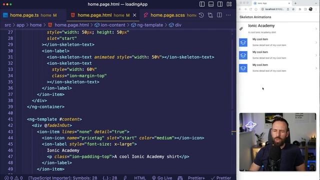Reload the localhost page in browser

250,9
